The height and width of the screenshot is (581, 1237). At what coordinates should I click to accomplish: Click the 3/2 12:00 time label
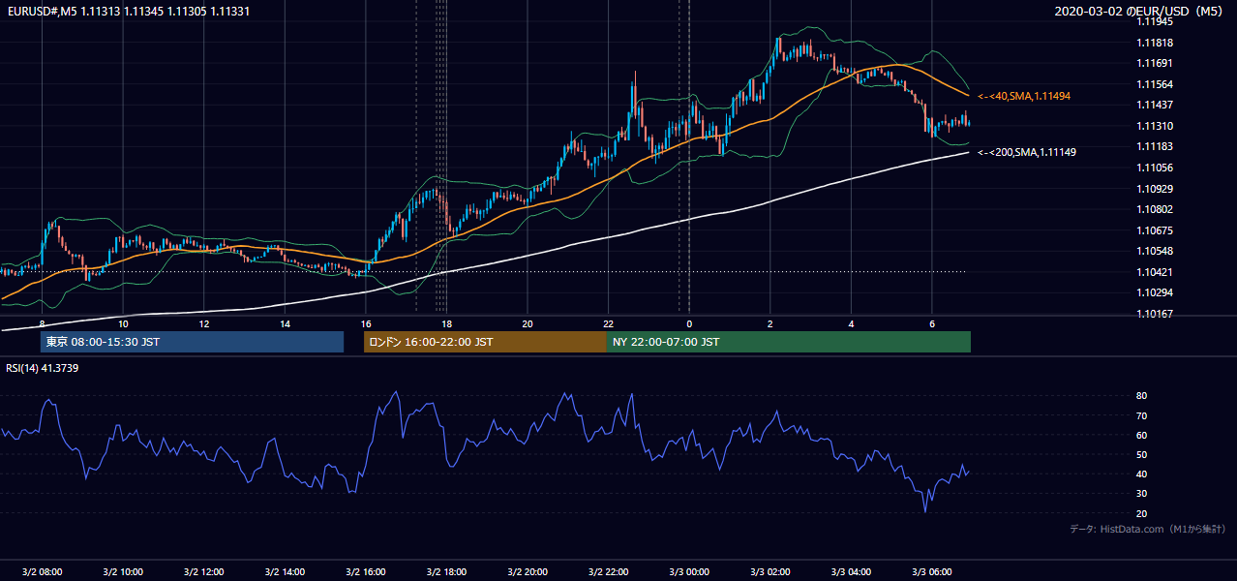pyautogui.click(x=204, y=571)
